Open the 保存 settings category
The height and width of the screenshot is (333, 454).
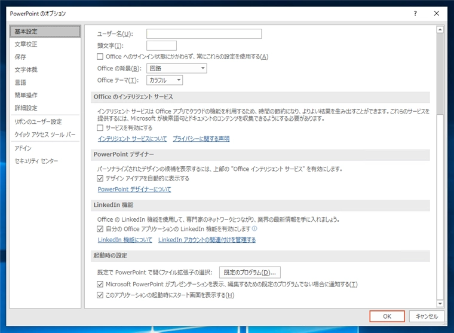45,57
